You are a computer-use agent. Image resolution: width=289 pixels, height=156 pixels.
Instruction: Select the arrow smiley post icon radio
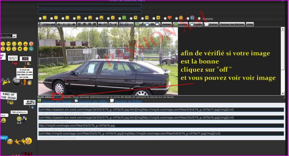click(154, 18)
